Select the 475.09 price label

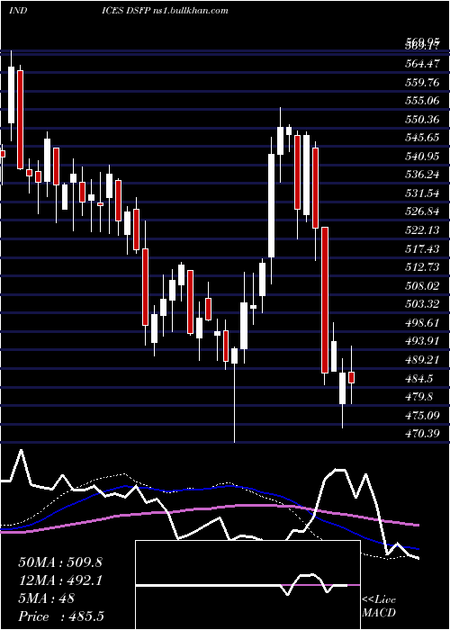[x=423, y=415]
